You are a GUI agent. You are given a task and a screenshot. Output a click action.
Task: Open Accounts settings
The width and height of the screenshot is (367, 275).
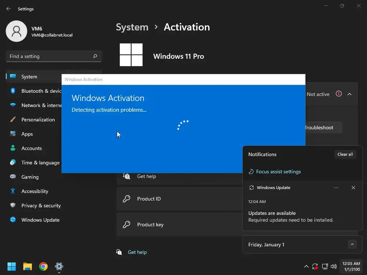[34, 148]
